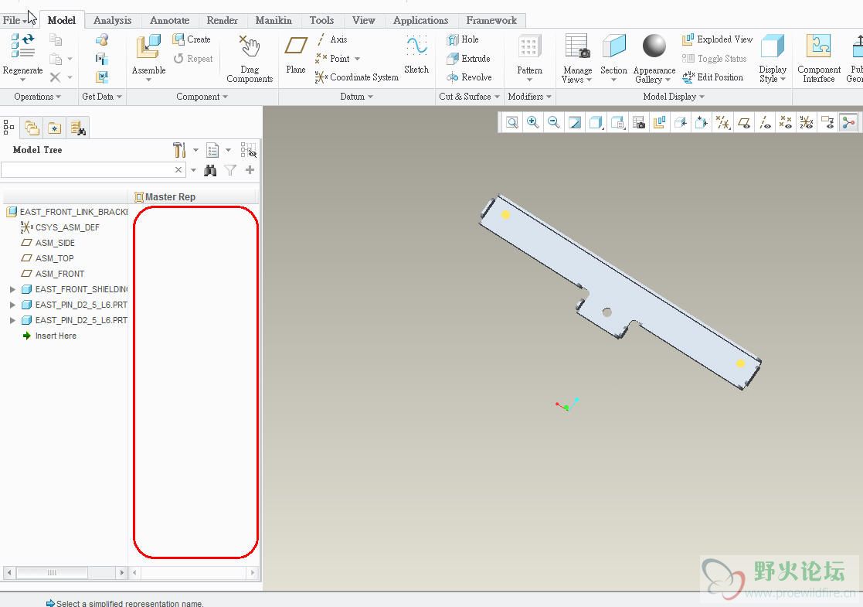Open the Saved Orientations icon in graphics toolbar

(x=617, y=122)
